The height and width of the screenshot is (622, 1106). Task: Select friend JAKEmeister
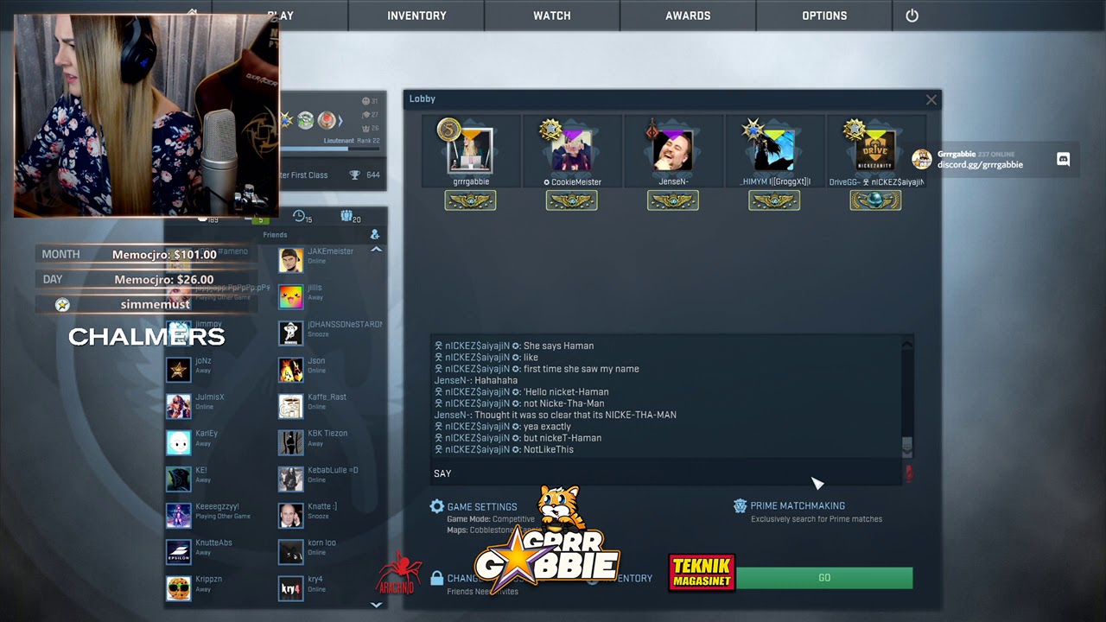330,259
